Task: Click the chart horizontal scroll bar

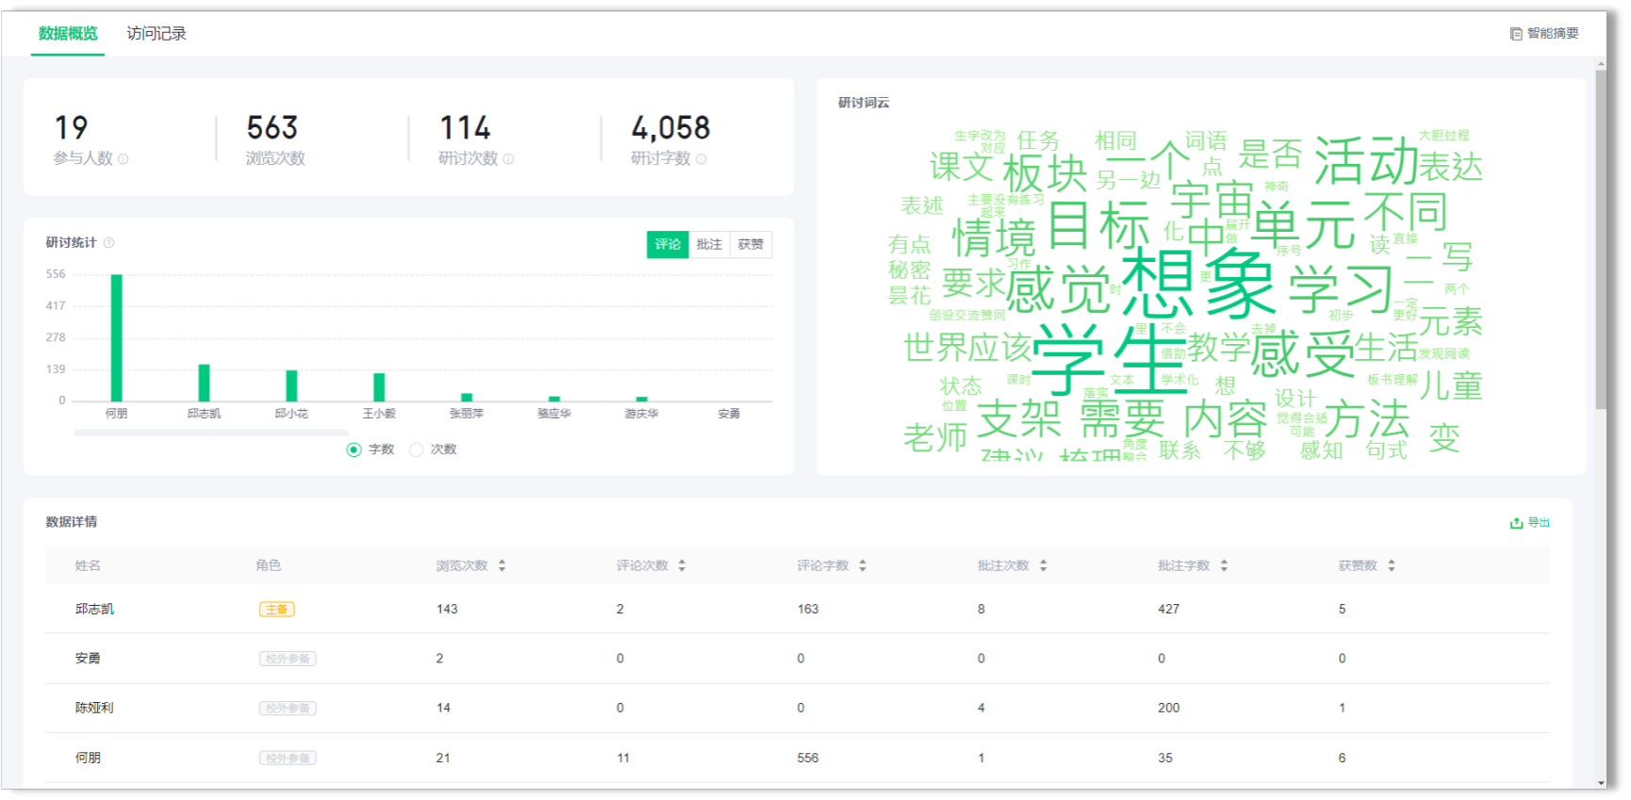Action: [211, 433]
